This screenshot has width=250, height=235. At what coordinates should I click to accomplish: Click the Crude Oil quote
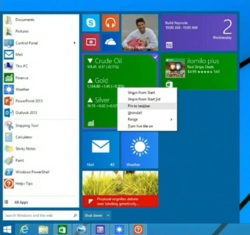point(105,63)
